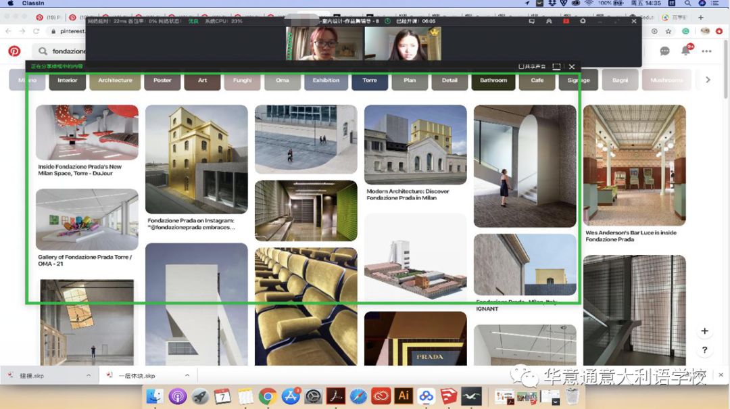The width and height of the screenshot is (730, 409).
Task: Open Creative Cloud from the Dock
Action: click(x=381, y=396)
